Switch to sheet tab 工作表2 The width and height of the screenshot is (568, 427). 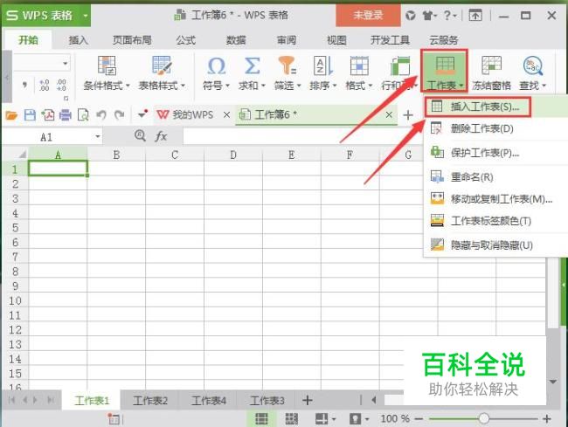tap(149, 401)
